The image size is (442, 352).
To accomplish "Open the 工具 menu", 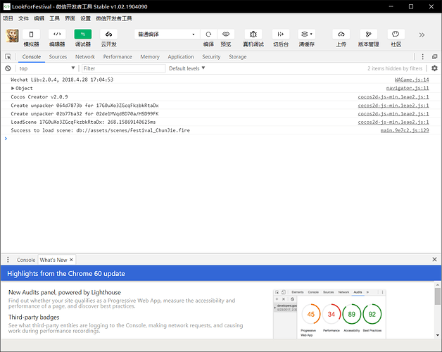I will [54, 18].
